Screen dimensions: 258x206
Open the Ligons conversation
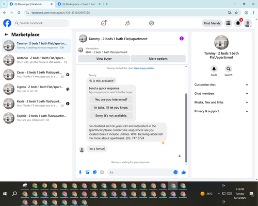pyautogui.click(x=36, y=89)
